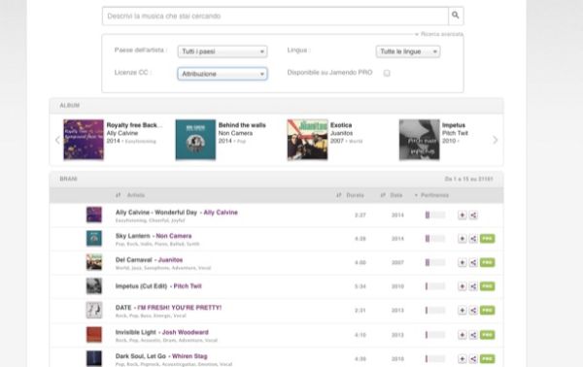Add Impetus (Cut Edit) with plus icon
The height and width of the screenshot is (367, 583).
[462, 286]
